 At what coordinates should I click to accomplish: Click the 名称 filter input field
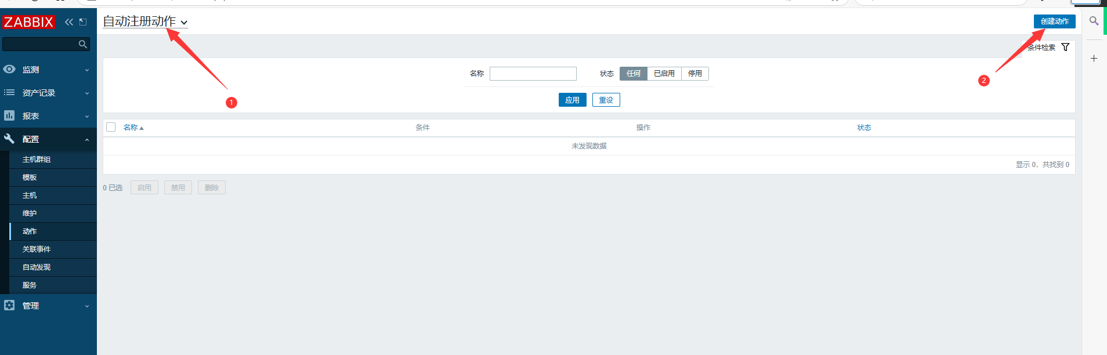[x=533, y=74]
